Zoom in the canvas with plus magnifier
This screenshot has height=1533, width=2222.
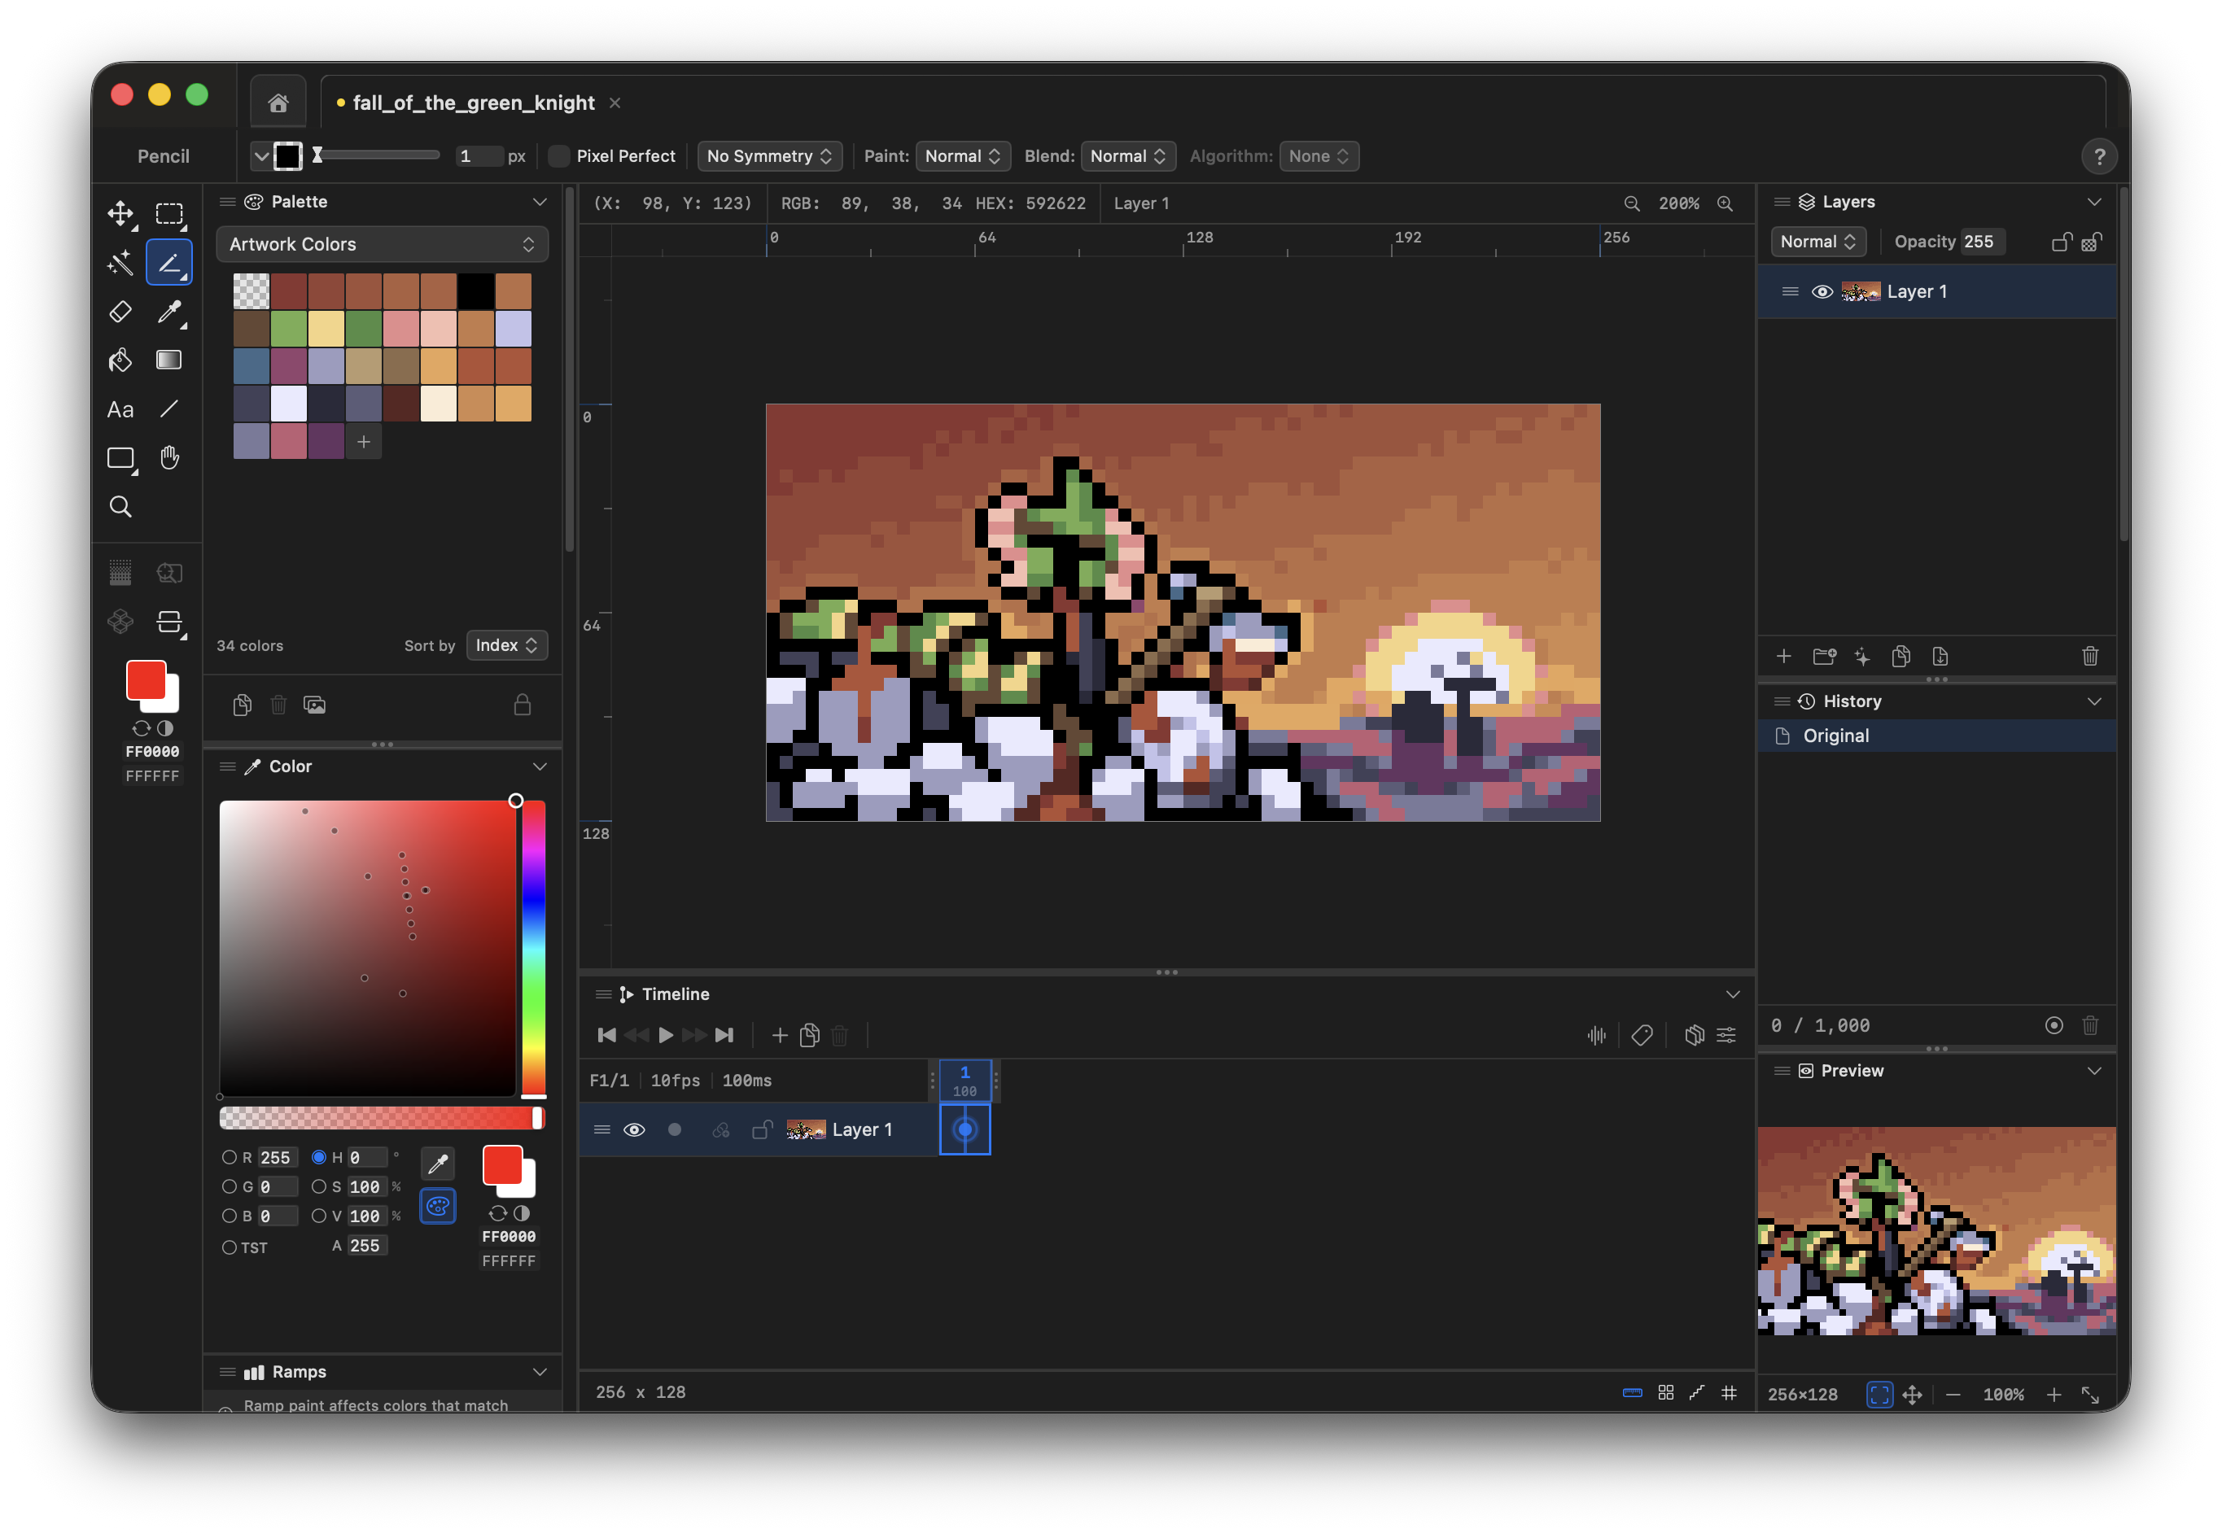[1726, 203]
